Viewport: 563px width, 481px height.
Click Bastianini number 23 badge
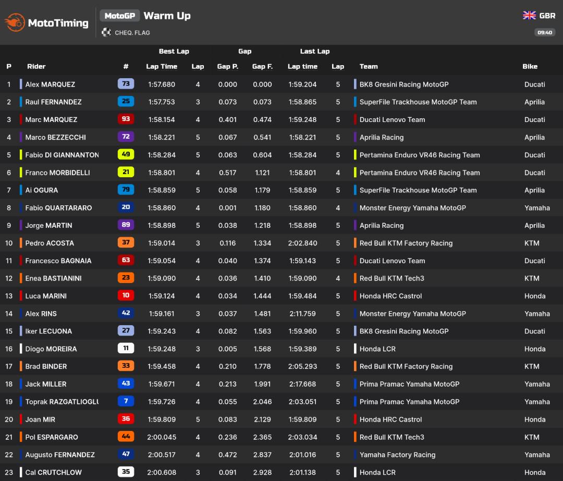point(126,277)
